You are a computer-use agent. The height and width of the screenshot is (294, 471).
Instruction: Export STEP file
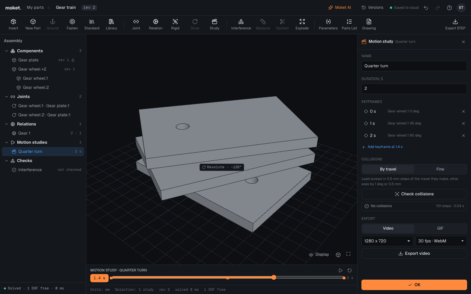coord(455,24)
